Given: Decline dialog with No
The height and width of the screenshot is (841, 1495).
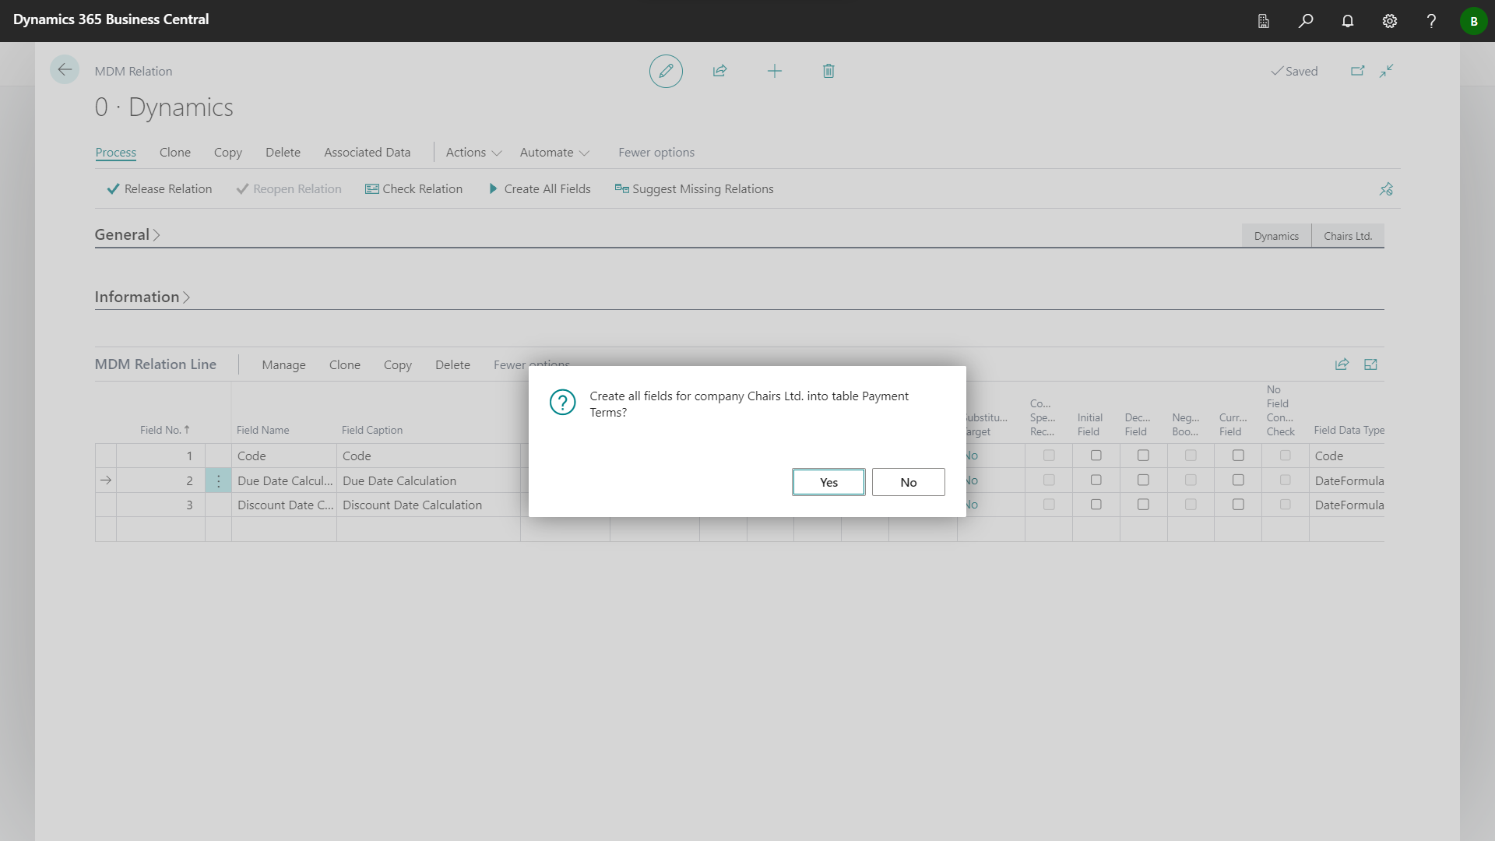Looking at the screenshot, I should [x=909, y=482].
